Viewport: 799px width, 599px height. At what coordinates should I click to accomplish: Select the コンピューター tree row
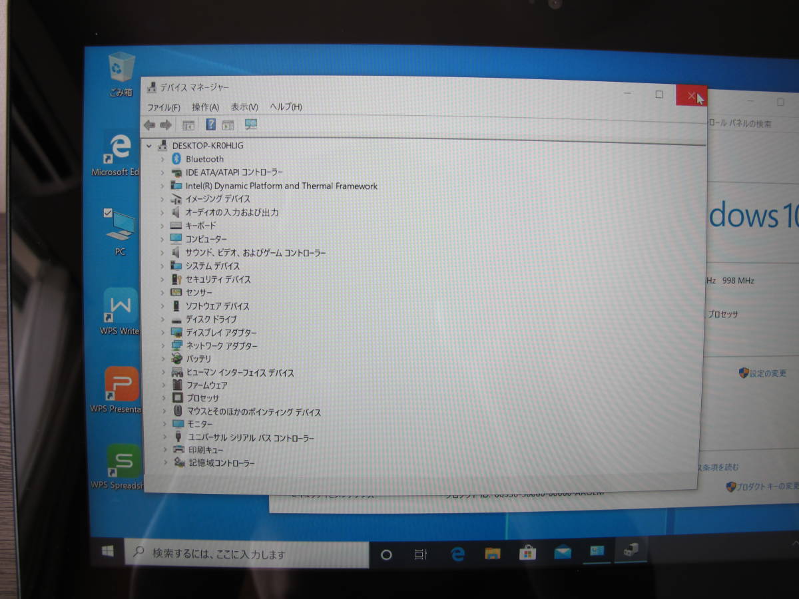[x=198, y=239]
